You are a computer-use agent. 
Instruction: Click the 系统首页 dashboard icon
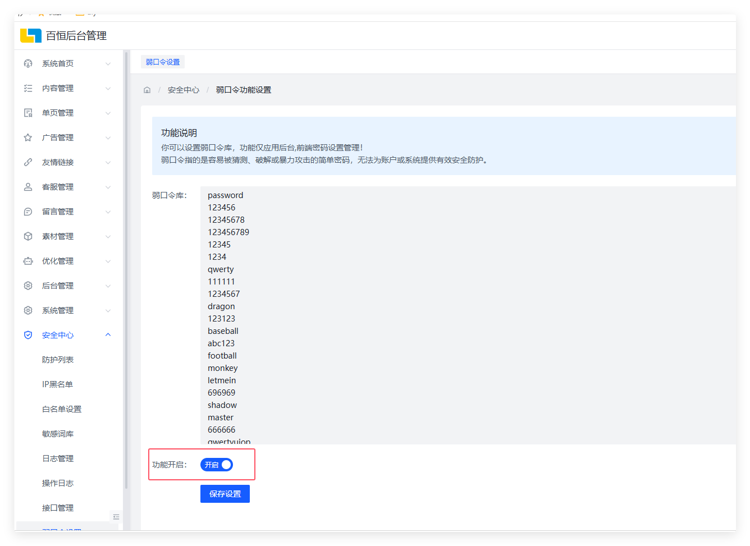click(28, 63)
